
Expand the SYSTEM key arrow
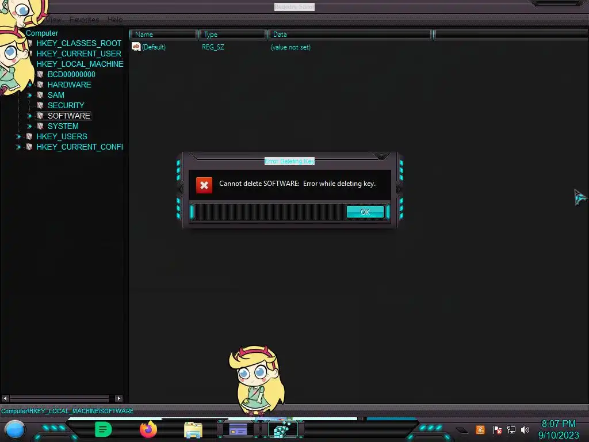point(29,126)
